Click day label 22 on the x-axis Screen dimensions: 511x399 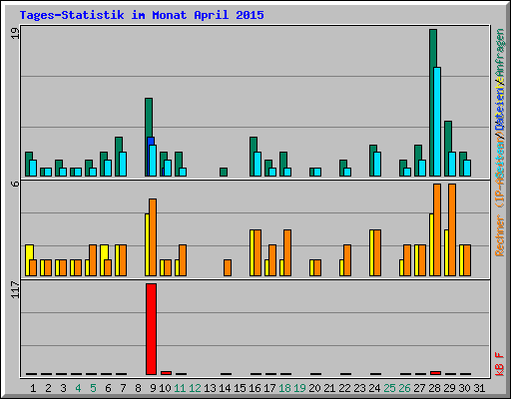344,388
